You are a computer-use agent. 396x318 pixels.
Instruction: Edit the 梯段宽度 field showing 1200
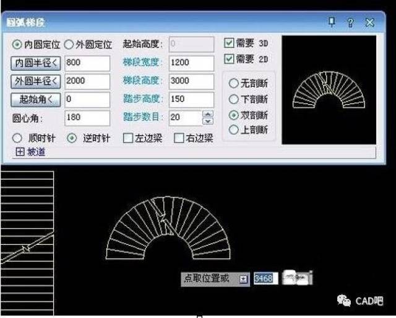pyautogui.click(x=191, y=63)
